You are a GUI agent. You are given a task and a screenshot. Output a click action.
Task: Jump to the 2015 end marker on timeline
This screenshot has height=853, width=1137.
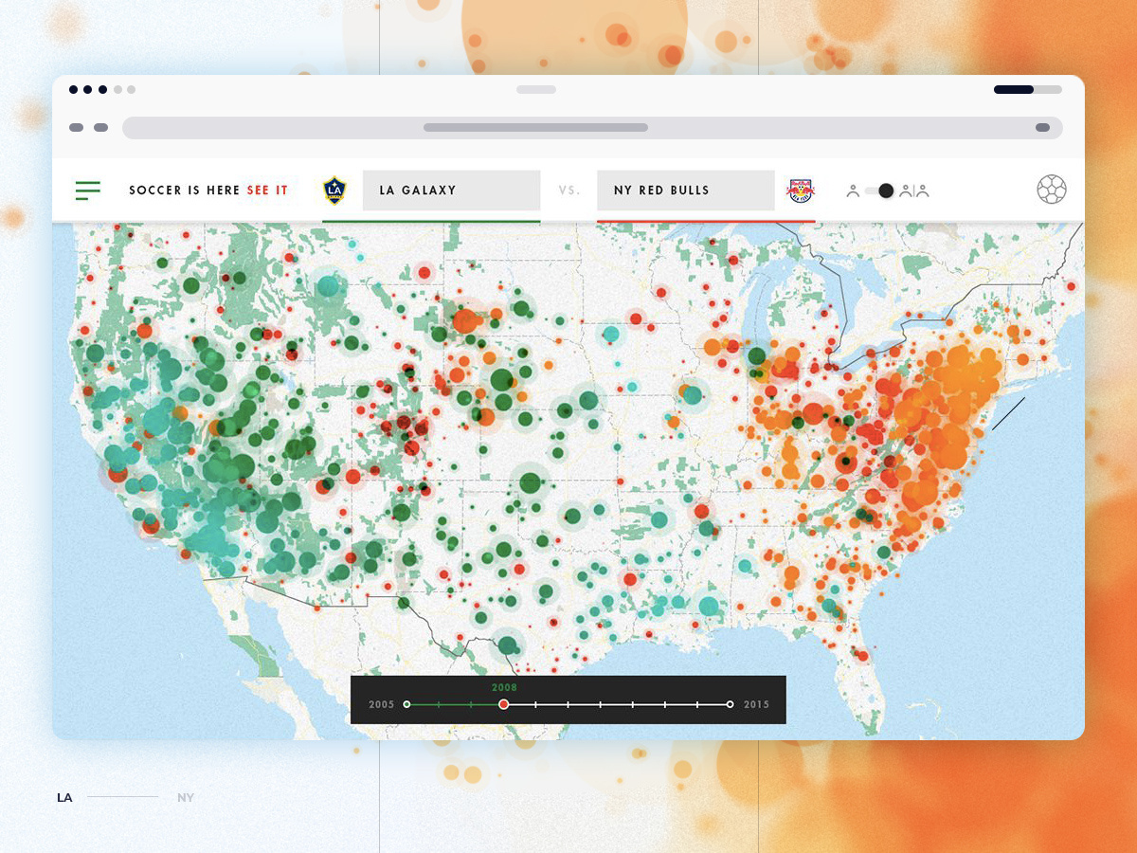(730, 704)
